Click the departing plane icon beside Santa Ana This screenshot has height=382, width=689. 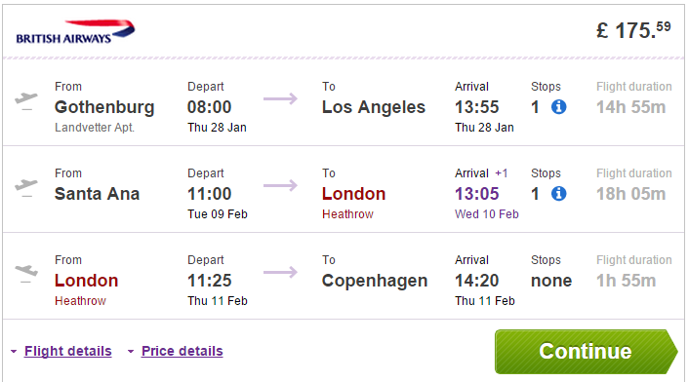26,188
